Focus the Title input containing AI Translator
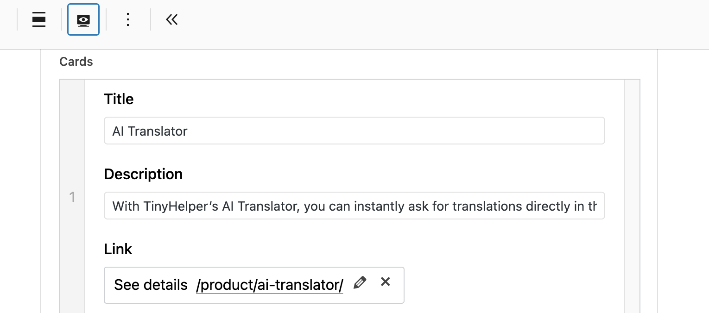Viewport: 709px width, 313px height. pos(354,131)
